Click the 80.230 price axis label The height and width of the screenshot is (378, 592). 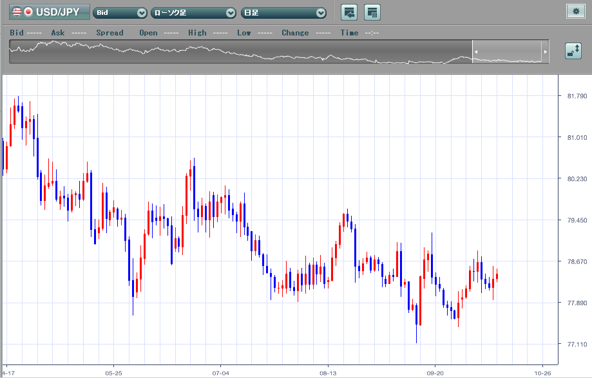[x=577, y=179]
